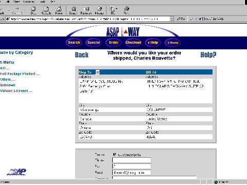This screenshot has width=247, height=185.
Task: Reload the page using Refresh icon
Action: coord(46,10)
